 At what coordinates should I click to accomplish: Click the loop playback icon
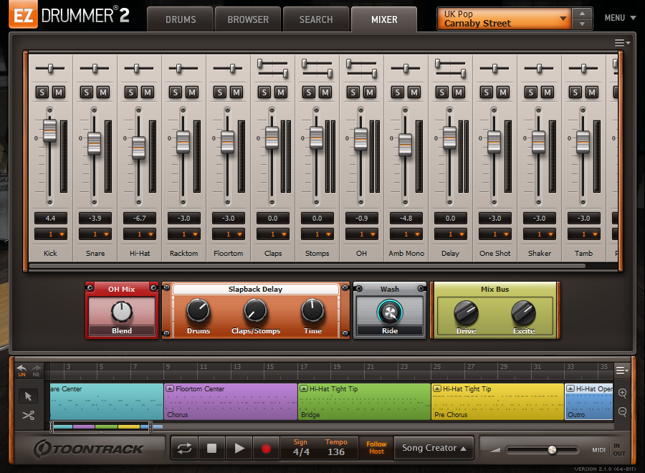point(184,448)
